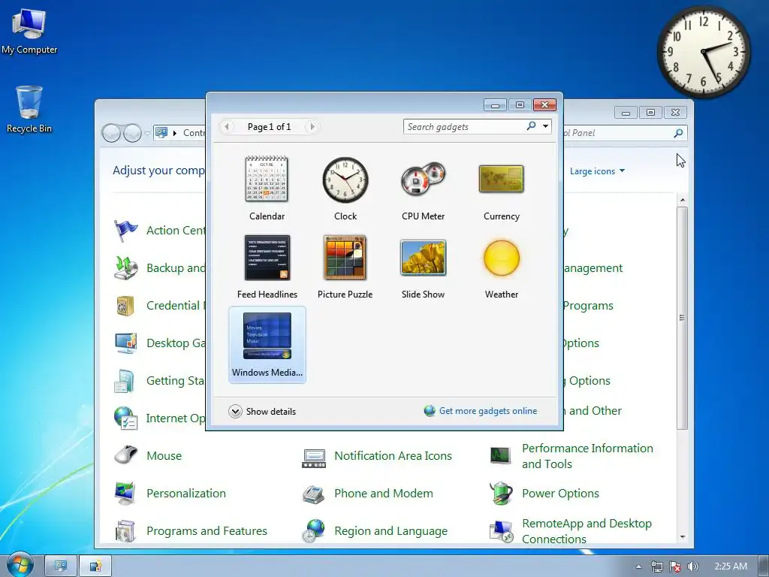Open search options dropdown arrow in gadgets

coord(545,126)
